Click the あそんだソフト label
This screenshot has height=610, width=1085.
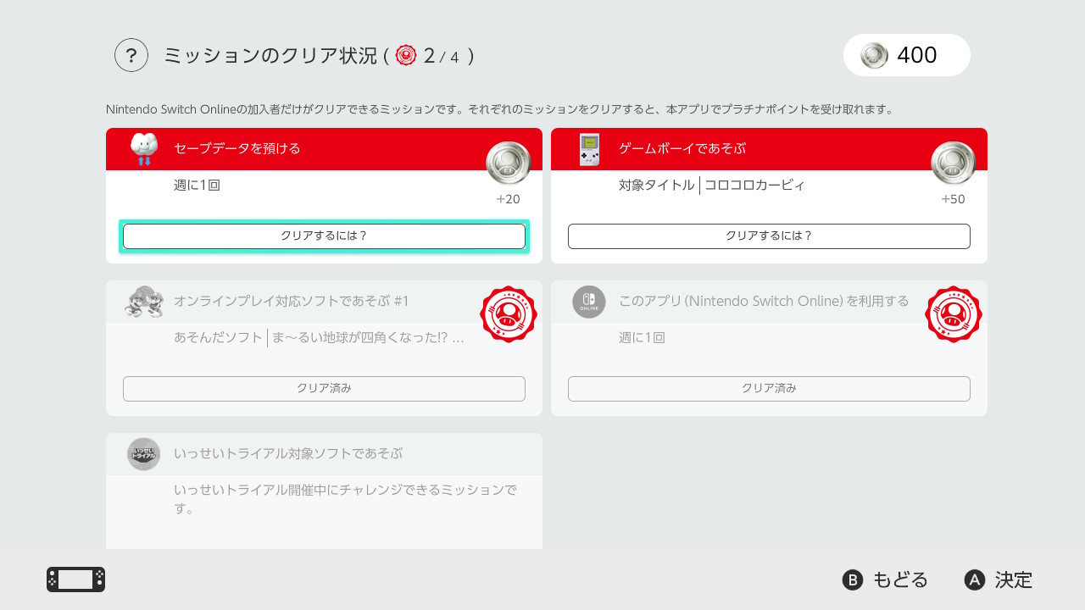point(218,337)
